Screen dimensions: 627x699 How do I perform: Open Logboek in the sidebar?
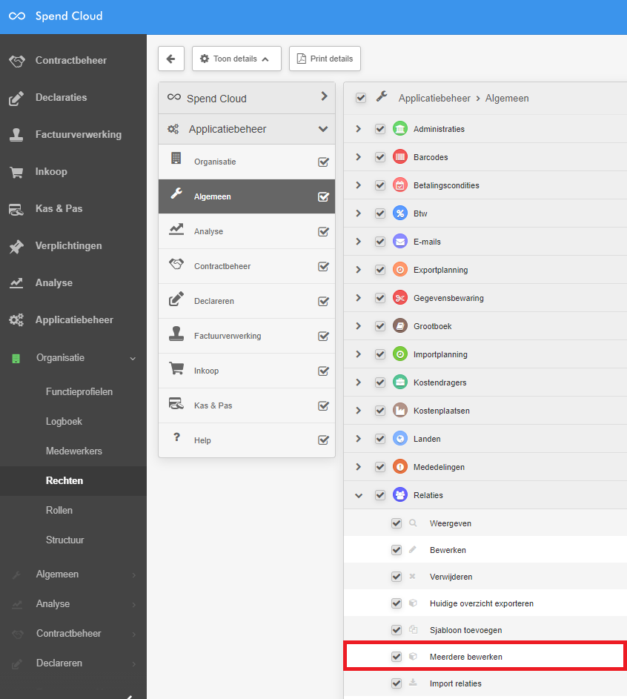pyautogui.click(x=64, y=421)
